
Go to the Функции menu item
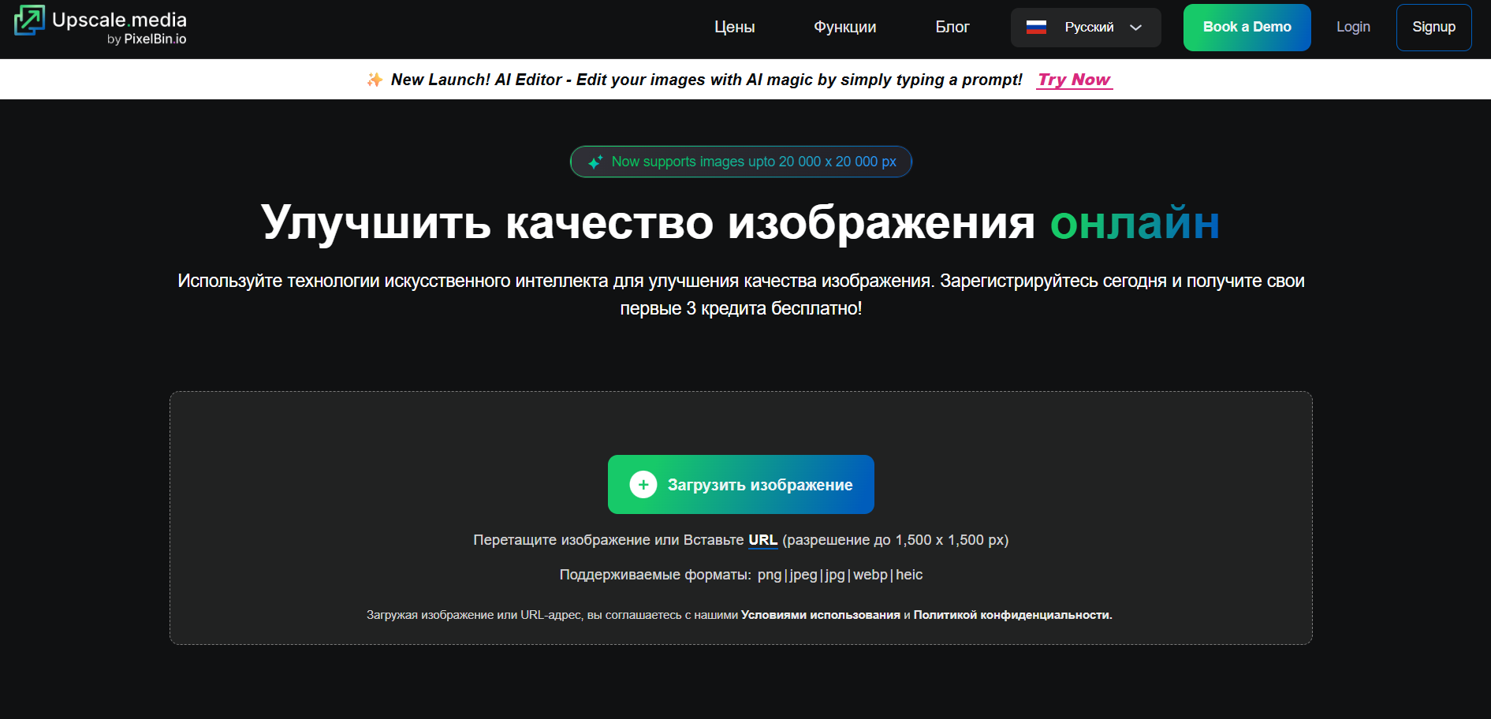[844, 28]
